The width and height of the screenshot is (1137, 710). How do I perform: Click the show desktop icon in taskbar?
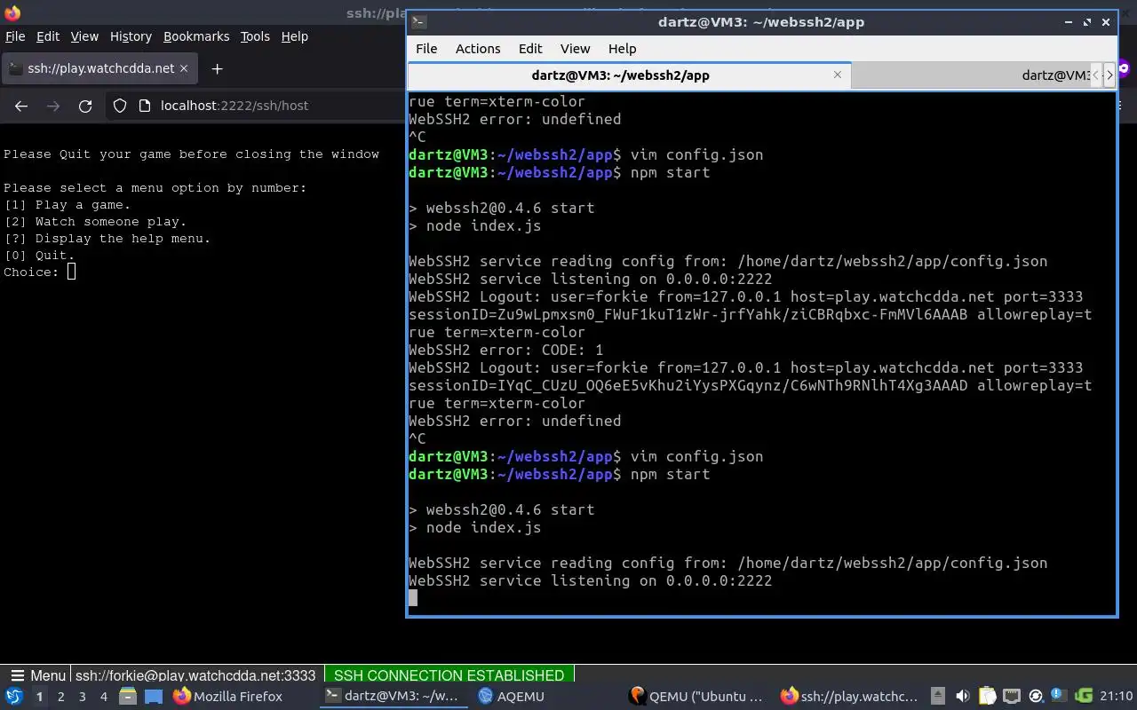(154, 697)
